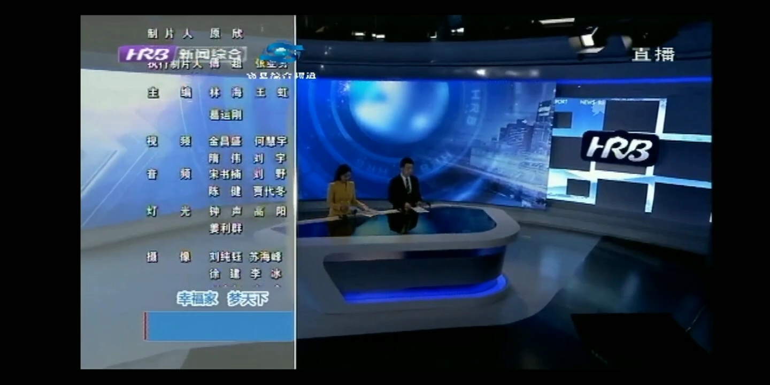Click the purple HRB 新闻综合 channel logo
This screenshot has width=770, height=385.
click(182, 54)
